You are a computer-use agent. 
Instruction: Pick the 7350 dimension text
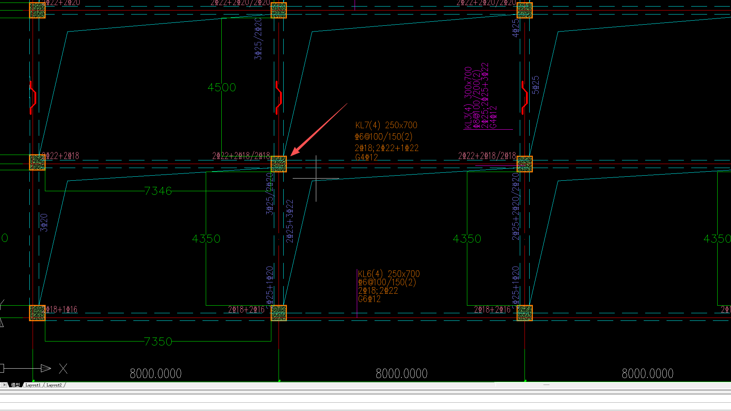pyautogui.click(x=158, y=341)
